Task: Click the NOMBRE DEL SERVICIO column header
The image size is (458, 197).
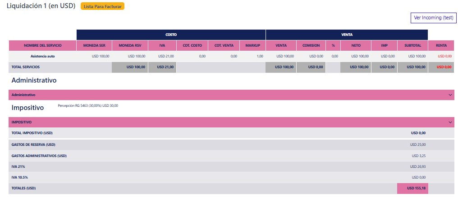Action: coord(43,46)
